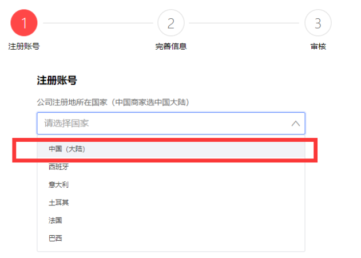Select 西班牙 in the dropdown list
This screenshot has width=361, height=258.
59,167
